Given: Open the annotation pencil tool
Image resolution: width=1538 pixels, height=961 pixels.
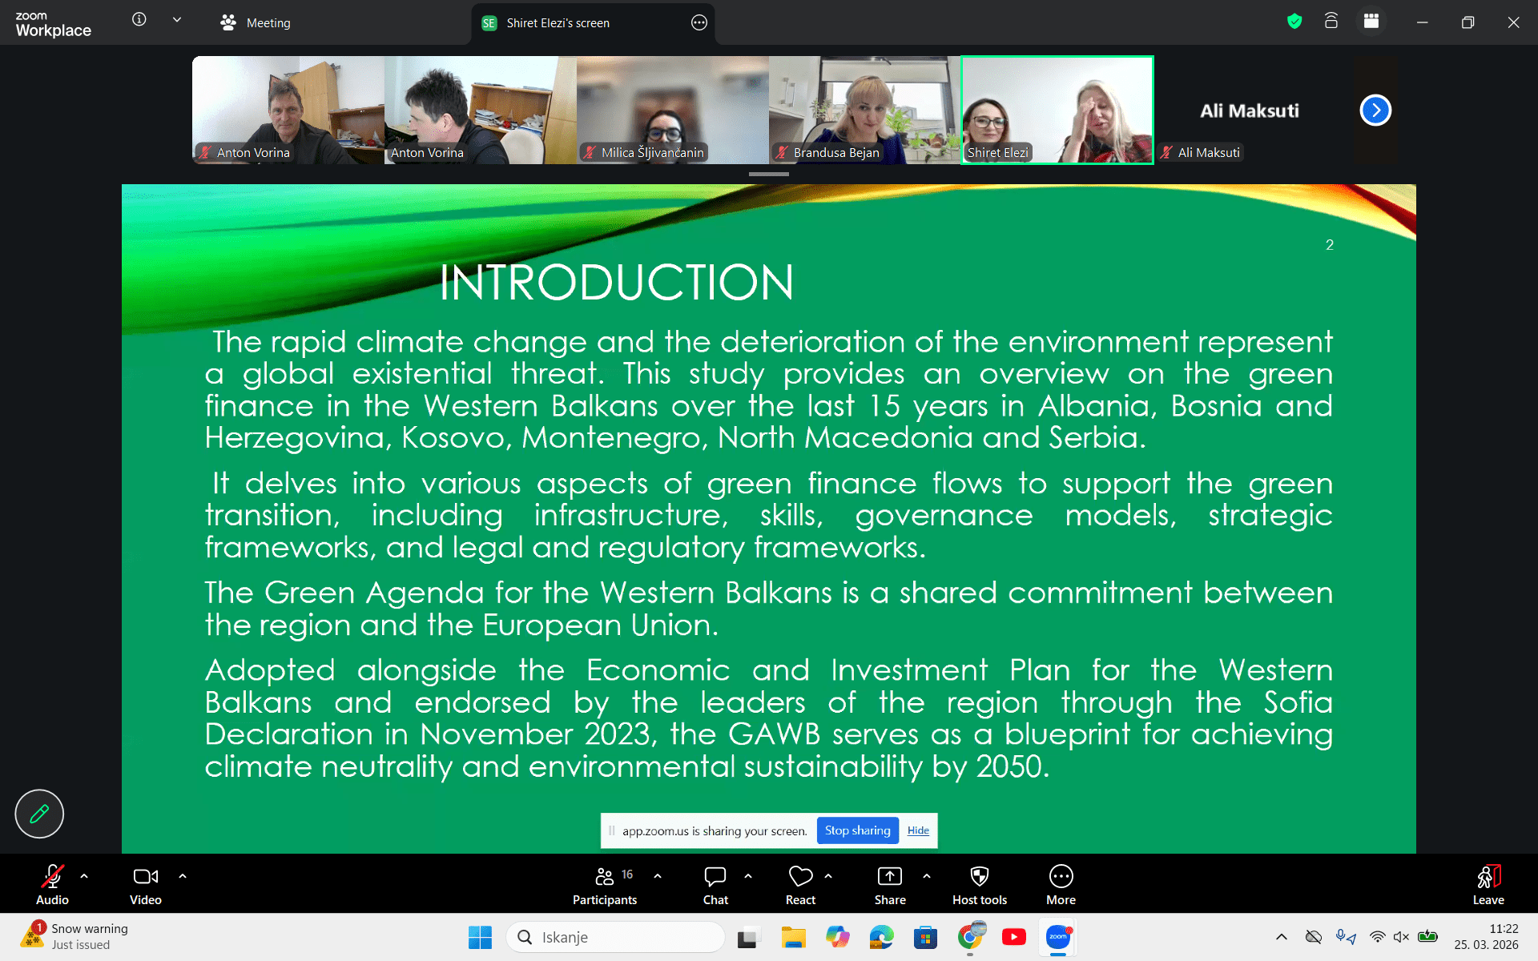Looking at the screenshot, I should point(39,814).
